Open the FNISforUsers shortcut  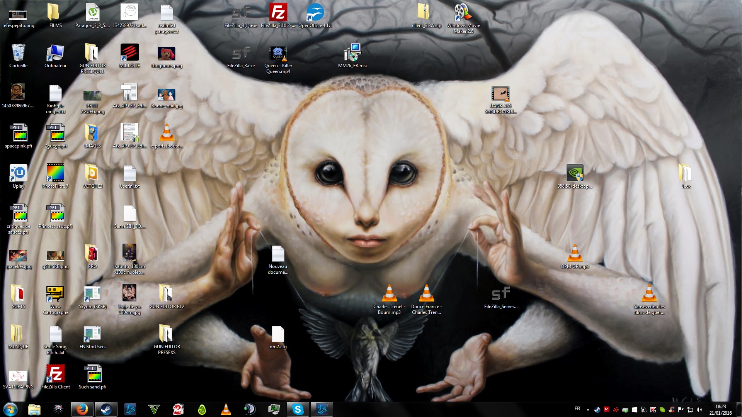pos(92,337)
